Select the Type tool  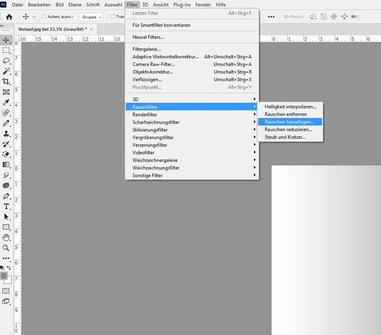(x=6, y=207)
